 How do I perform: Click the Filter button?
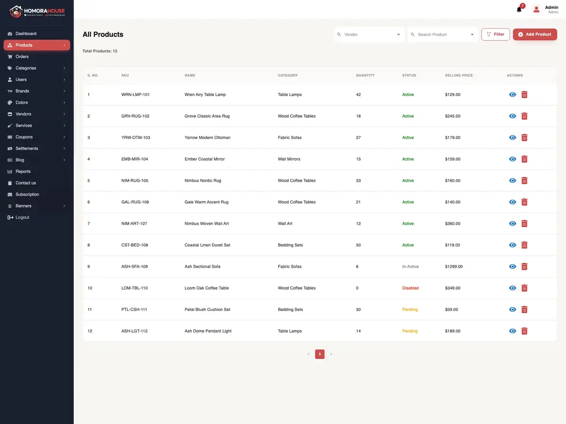click(x=495, y=34)
